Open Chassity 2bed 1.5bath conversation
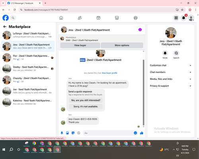The height and width of the screenshot is (159, 199). click(28, 80)
